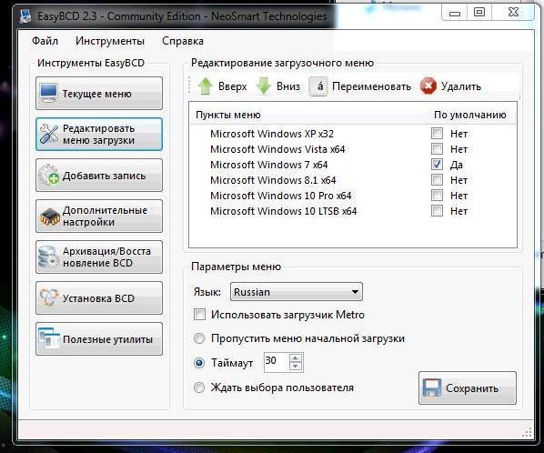Viewport: 544px width, 453px height.
Task: Select Ждать выбора пользователя radio option
Action: 199,388
